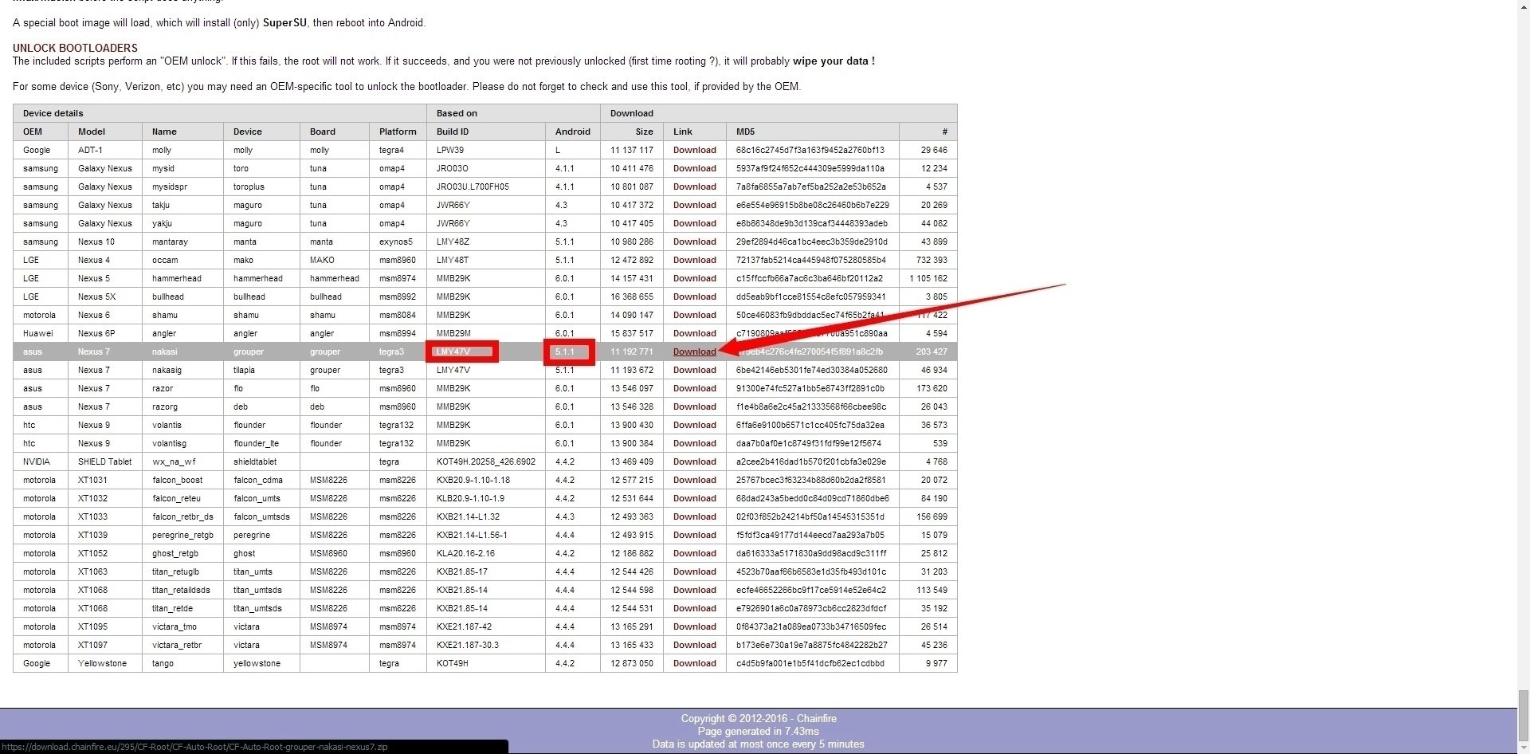
Task: Click Download for Galaxy Nexus mysidspr
Action: point(694,187)
